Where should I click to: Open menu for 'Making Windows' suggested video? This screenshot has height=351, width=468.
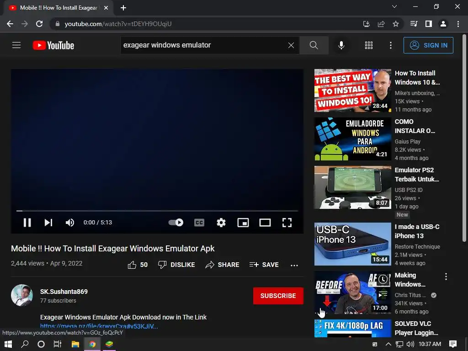(446, 277)
